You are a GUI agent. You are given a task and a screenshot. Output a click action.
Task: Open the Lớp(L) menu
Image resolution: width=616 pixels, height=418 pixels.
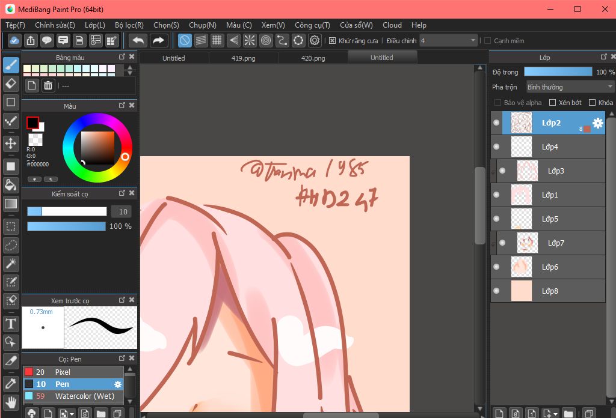95,25
